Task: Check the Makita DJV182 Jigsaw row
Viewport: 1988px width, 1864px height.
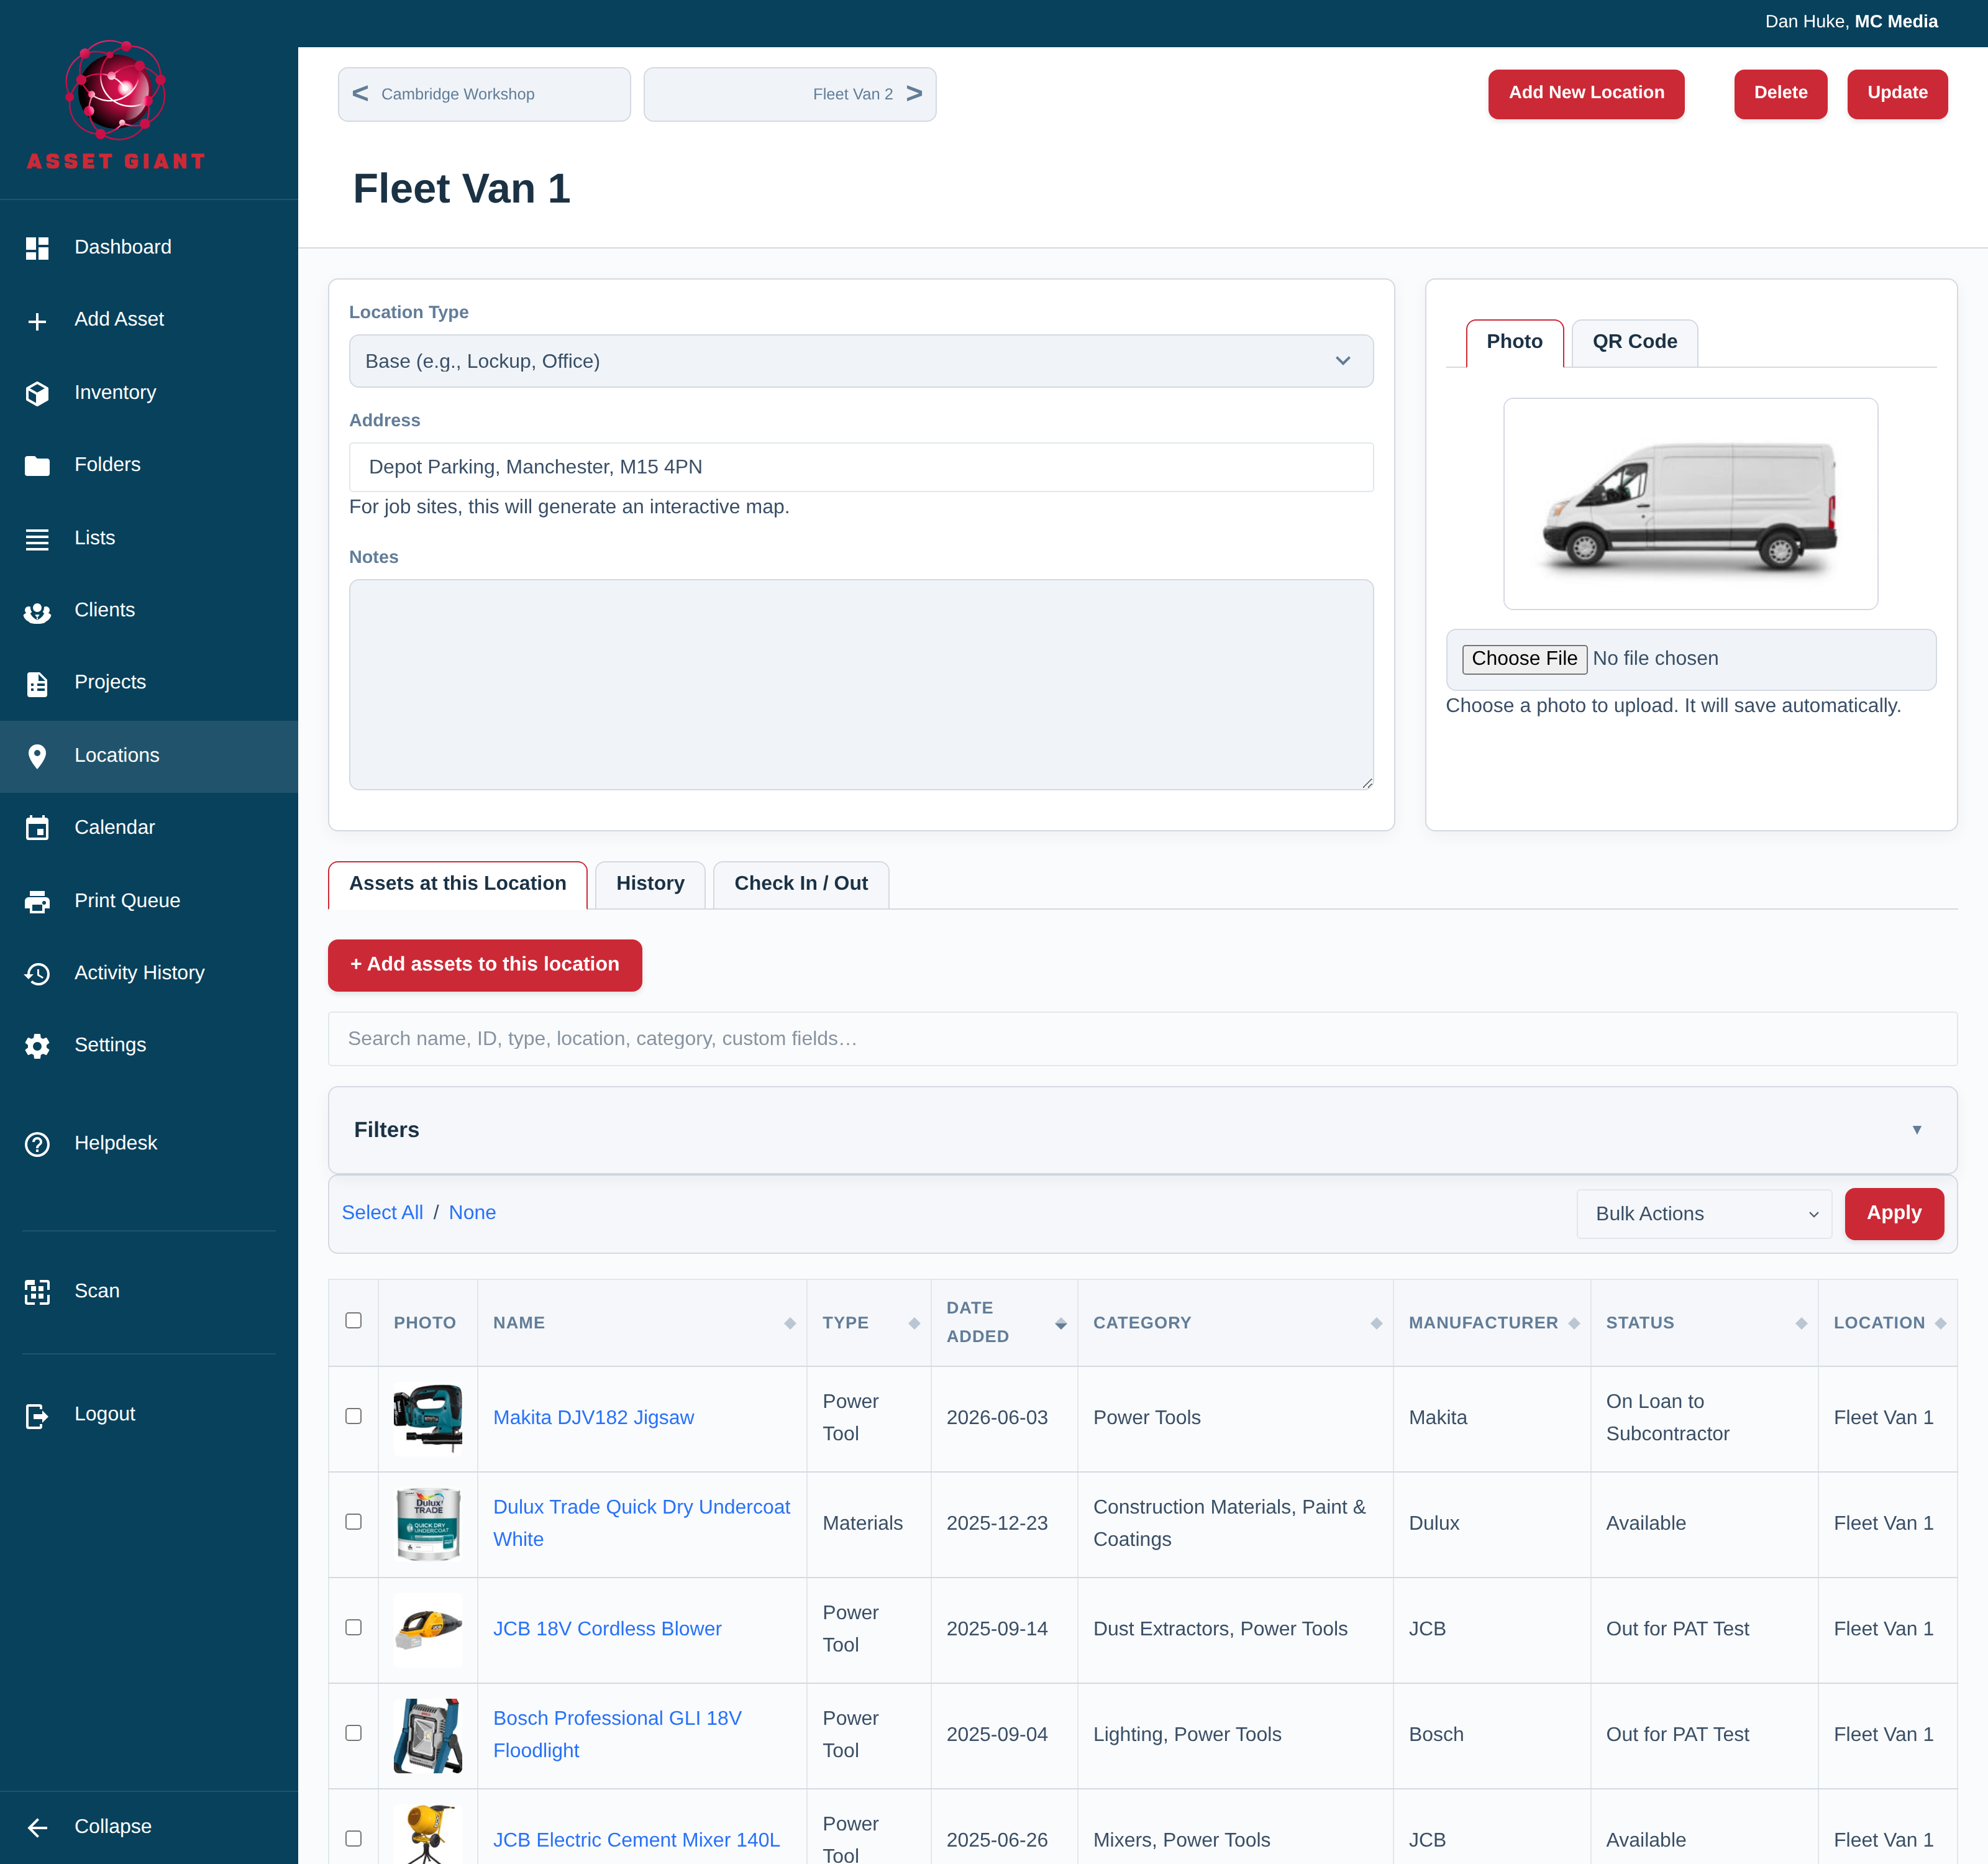Action: [354, 1416]
